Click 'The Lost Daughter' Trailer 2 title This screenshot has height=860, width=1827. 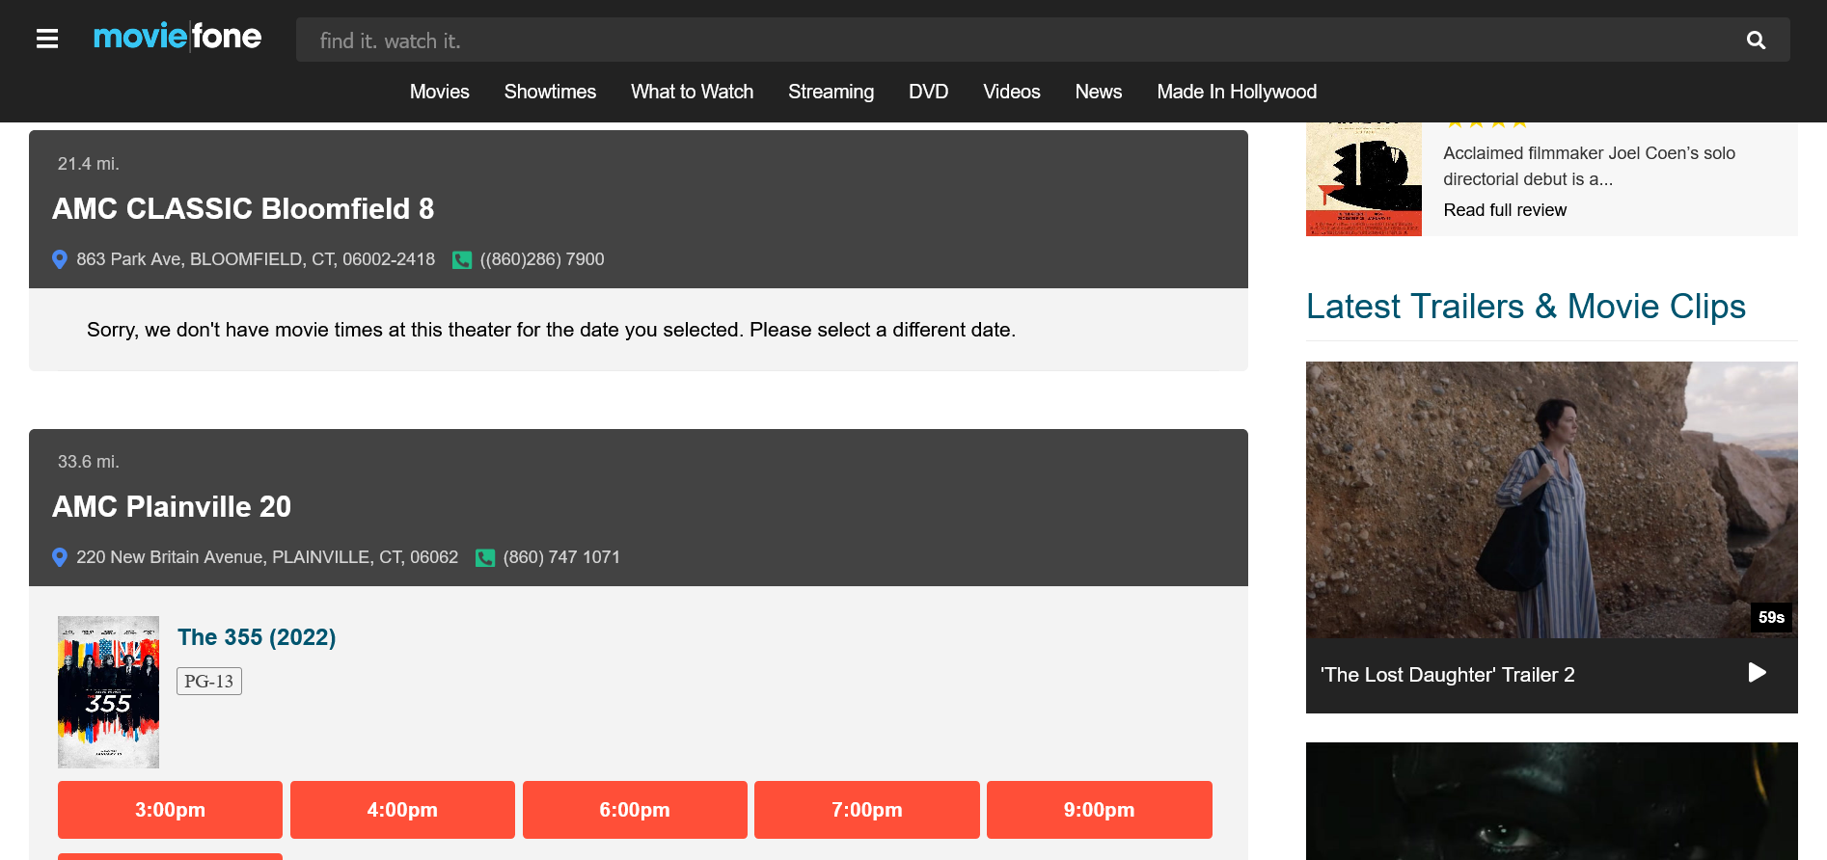(1447, 675)
